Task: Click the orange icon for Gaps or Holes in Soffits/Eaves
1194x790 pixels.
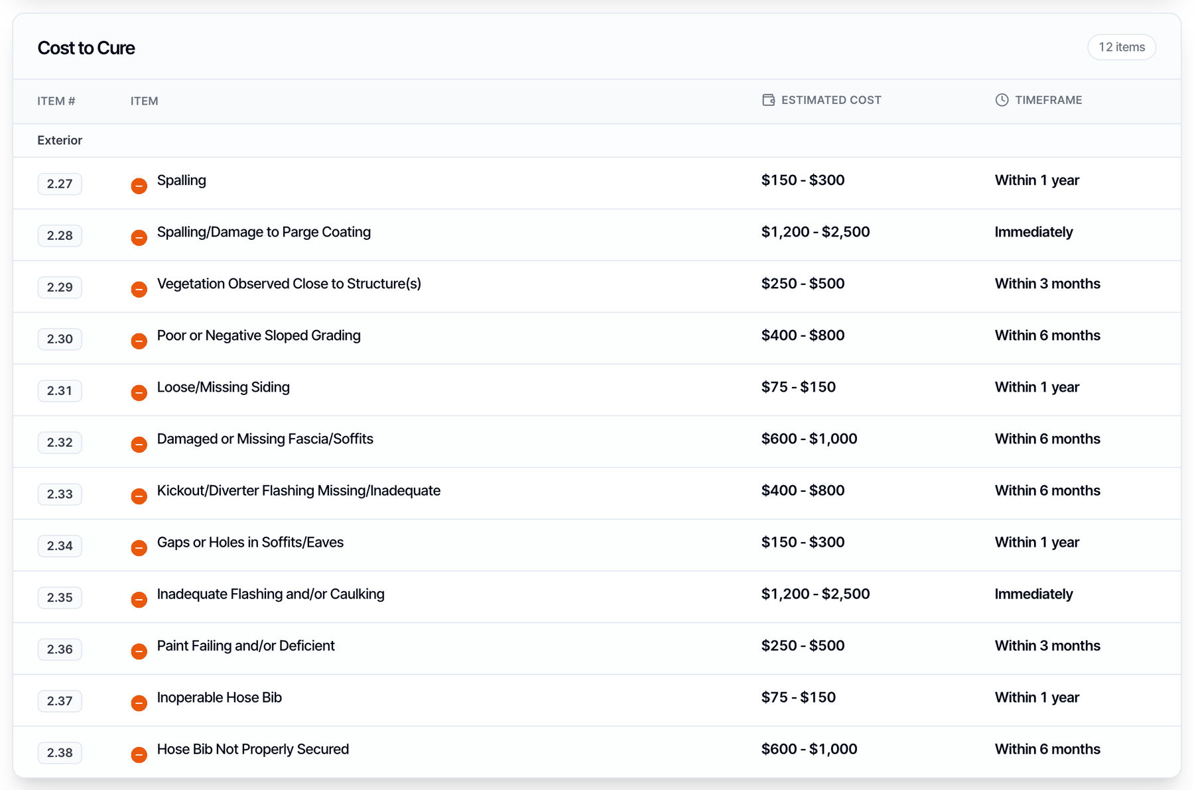Action: pos(139,547)
